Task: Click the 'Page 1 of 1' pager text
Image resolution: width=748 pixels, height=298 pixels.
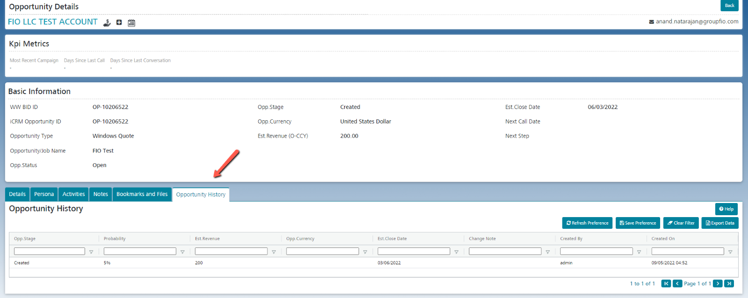Action: pyautogui.click(x=698, y=283)
